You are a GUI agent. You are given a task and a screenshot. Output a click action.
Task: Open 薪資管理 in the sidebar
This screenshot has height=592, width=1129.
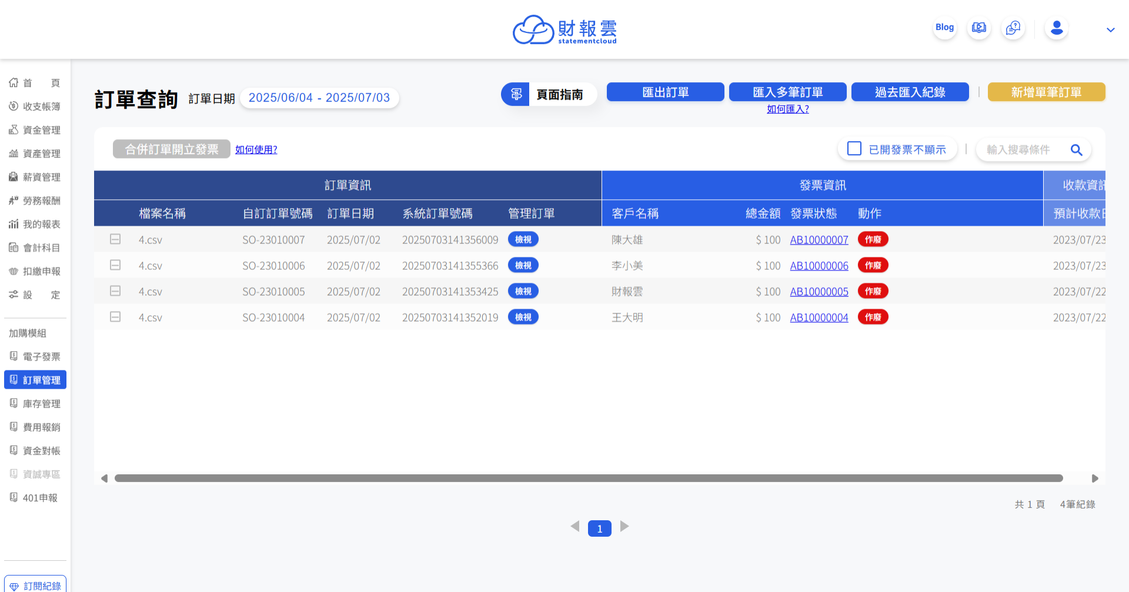coord(35,177)
